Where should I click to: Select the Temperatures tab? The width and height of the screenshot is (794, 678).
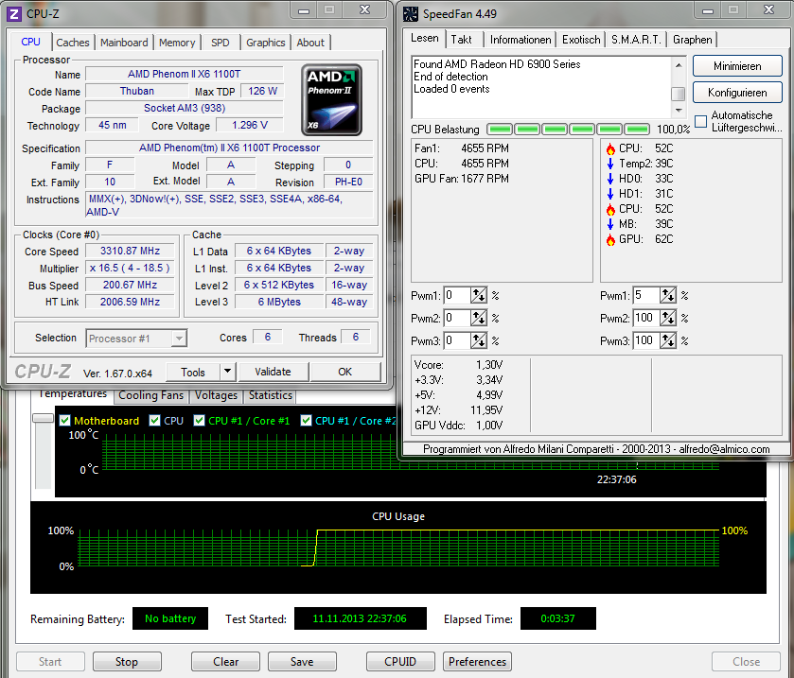tap(73, 394)
